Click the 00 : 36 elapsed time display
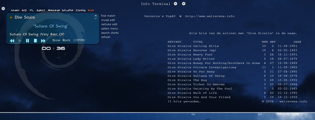Viewport: 315px width, 120px height. 53,49
